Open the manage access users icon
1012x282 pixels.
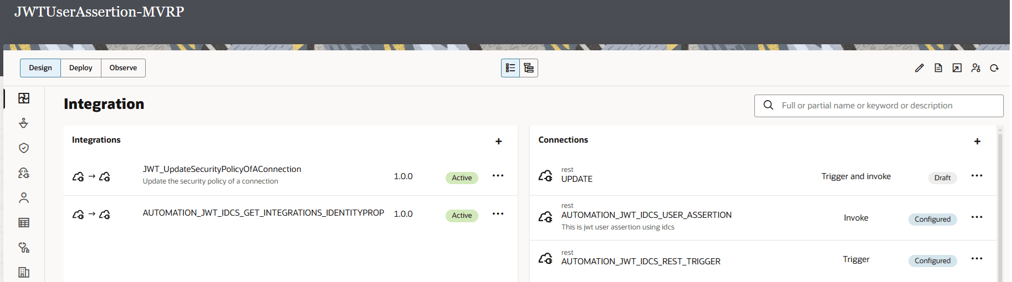(x=976, y=68)
